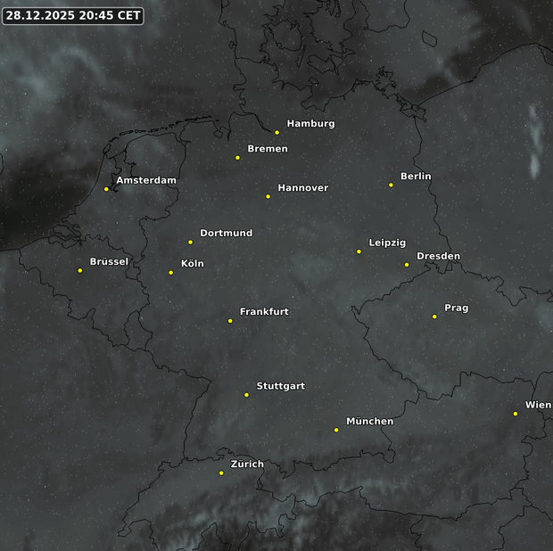Click the Stuttgart text label
This screenshot has width=553, height=551.
point(280,386)
